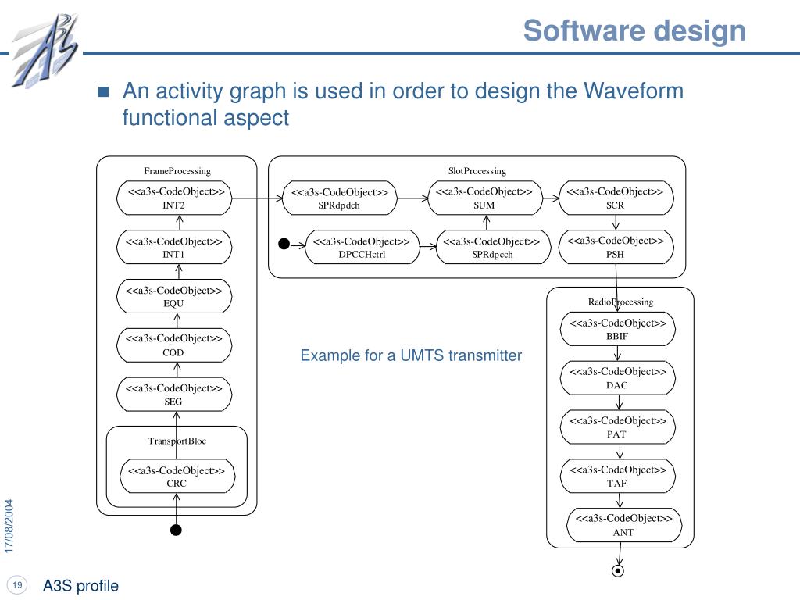
Task: Click the final state bullseye below ANT
Action: (x=618, y=570)
